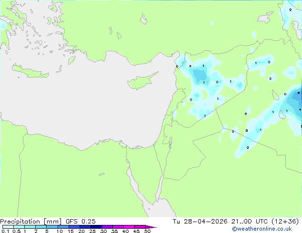Click the 0.5–1 mm legend color swatch

tap(19, 227)
